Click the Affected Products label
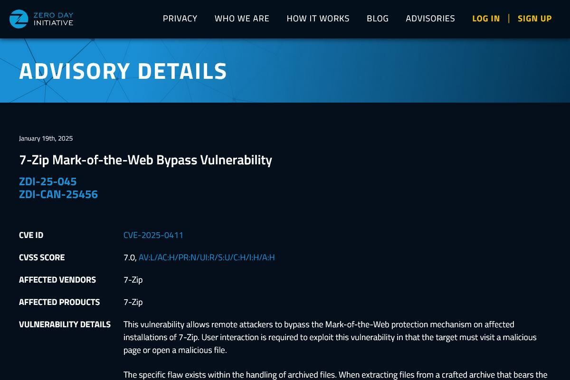 pyautogui.click(x=59, y=302)
